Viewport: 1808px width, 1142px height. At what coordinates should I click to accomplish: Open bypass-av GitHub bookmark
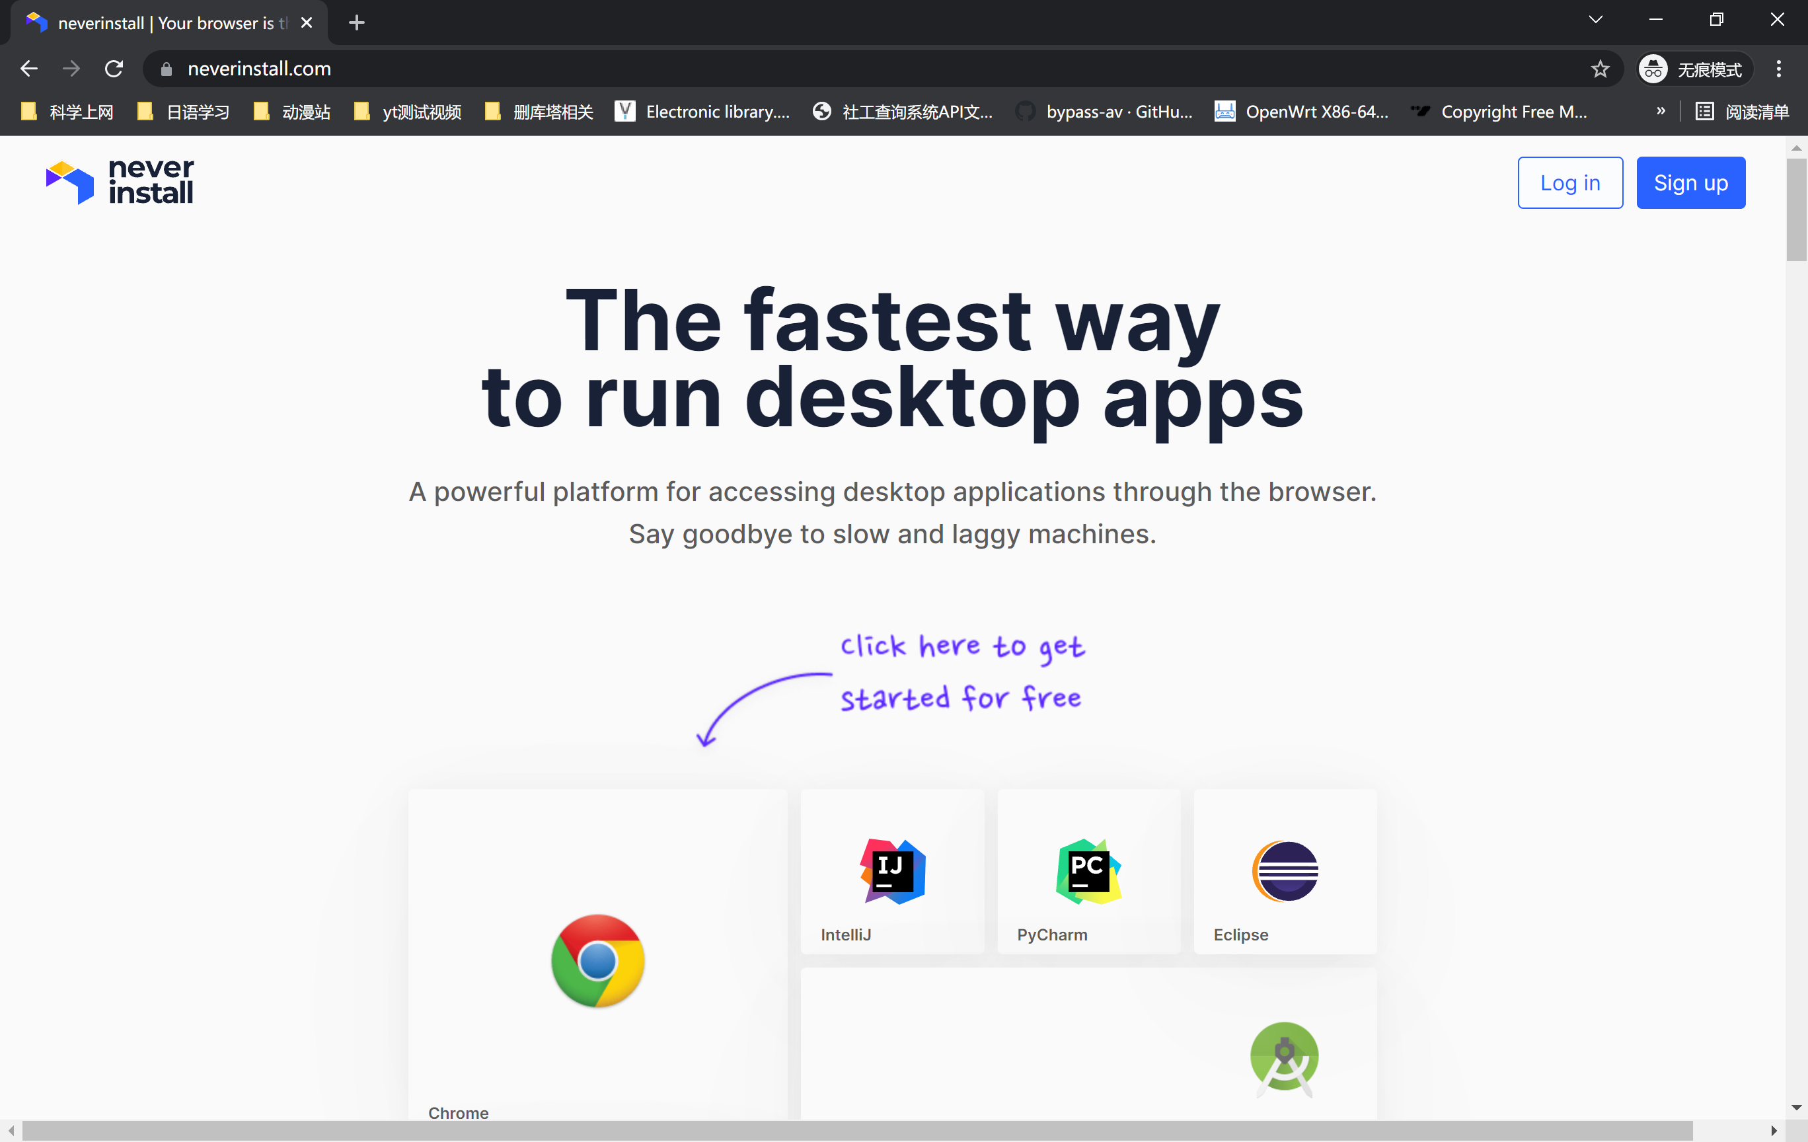(1104, 112)
